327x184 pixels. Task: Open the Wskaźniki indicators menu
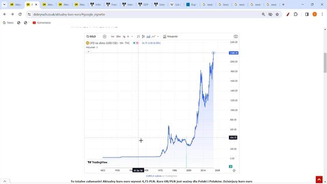(x=170, y=36)
